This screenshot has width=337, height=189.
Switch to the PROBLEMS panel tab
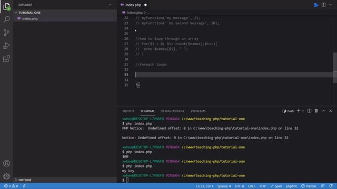(x=198, y=111)
